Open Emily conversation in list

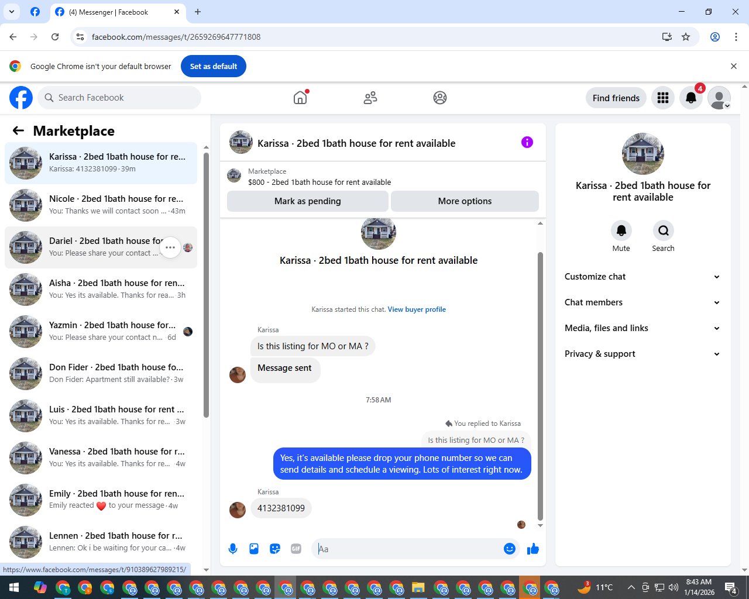click(x=101, y=500)
